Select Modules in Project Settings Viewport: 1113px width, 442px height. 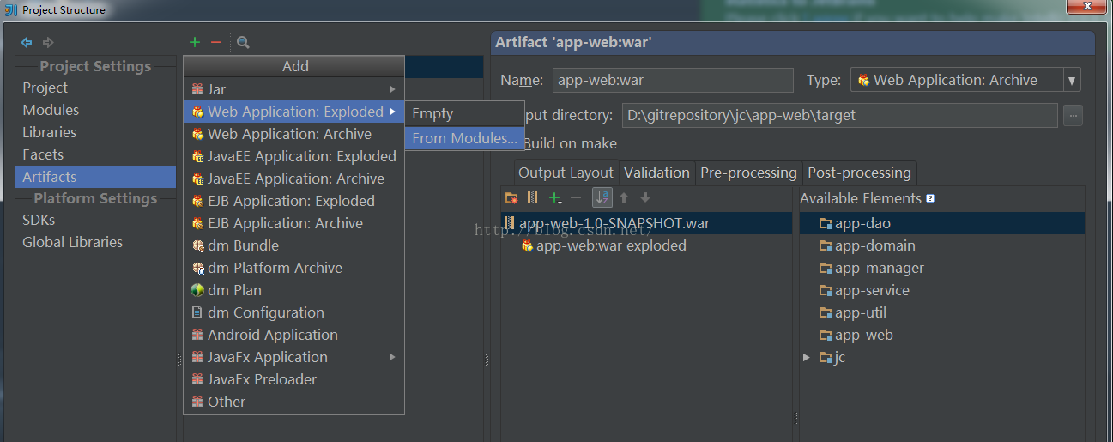click(x=51, y=110)
